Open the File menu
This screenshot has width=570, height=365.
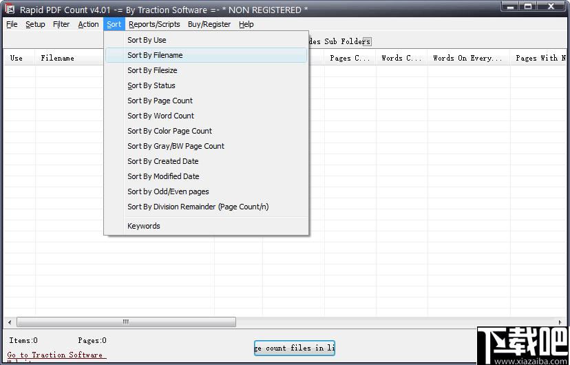(x=12, y=24)
